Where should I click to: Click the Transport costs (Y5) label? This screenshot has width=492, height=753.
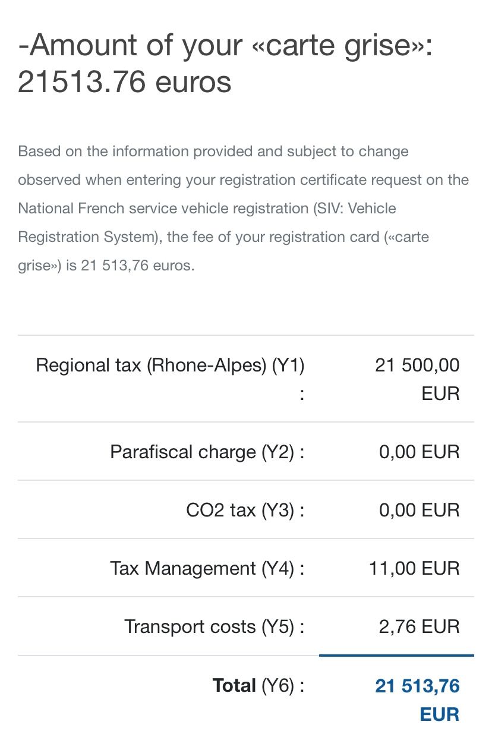coord(215,627)
